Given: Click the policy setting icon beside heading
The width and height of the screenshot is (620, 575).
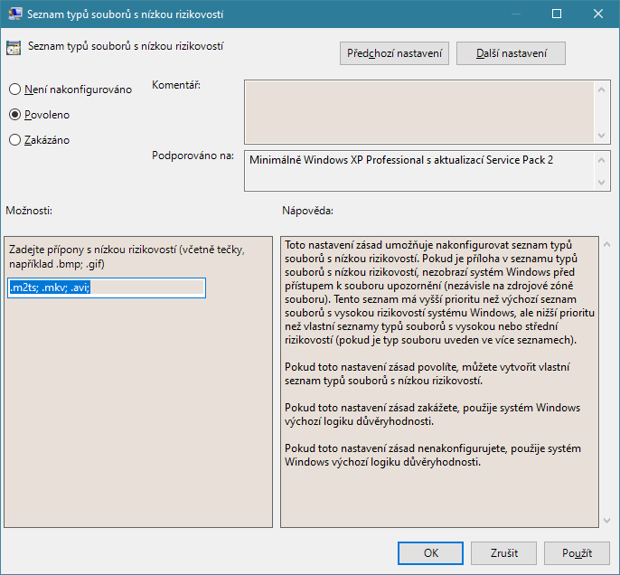Looking at the screenshot, I should tap(14, 48).
